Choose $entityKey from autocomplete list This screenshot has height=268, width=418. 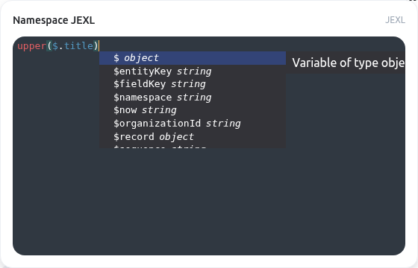tap(193, 71)
